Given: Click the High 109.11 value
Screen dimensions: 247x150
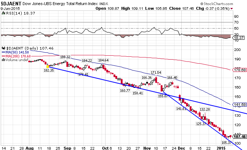Looking at the screenshot, I should tap(132, 8).
